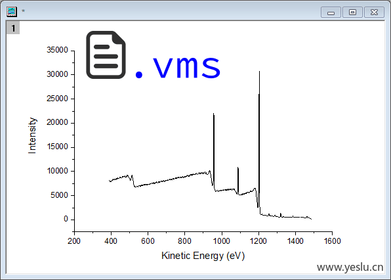This screenshot has height=280, width=391.
Task: Click the graph window icon in title bar
Action: pos(12,11)
